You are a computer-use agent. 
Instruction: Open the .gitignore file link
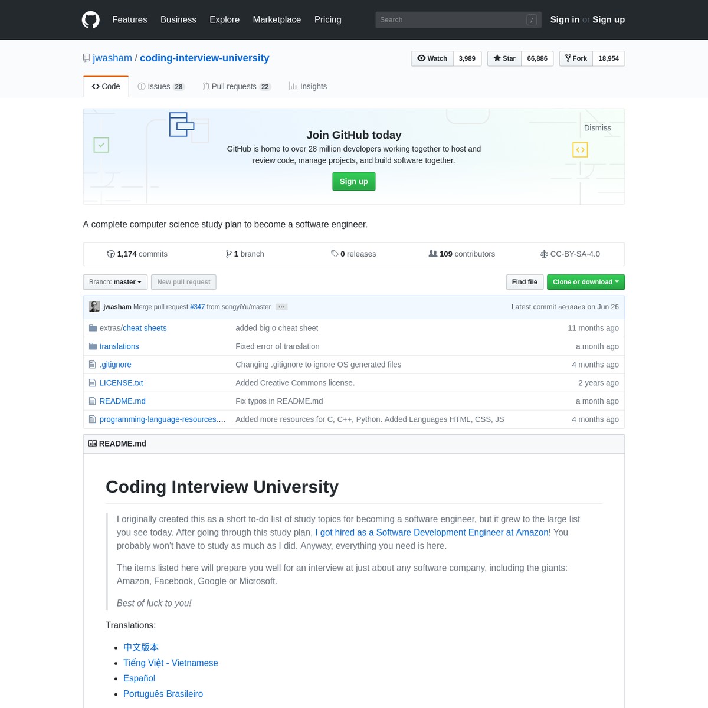point(116,365)
